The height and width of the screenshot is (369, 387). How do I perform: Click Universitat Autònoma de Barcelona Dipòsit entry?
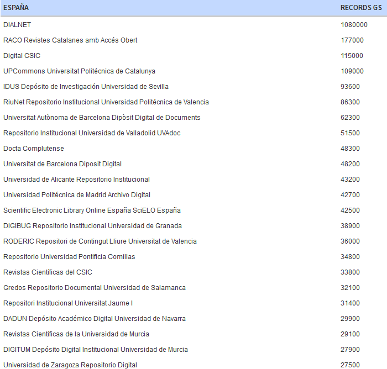[102, 118]
